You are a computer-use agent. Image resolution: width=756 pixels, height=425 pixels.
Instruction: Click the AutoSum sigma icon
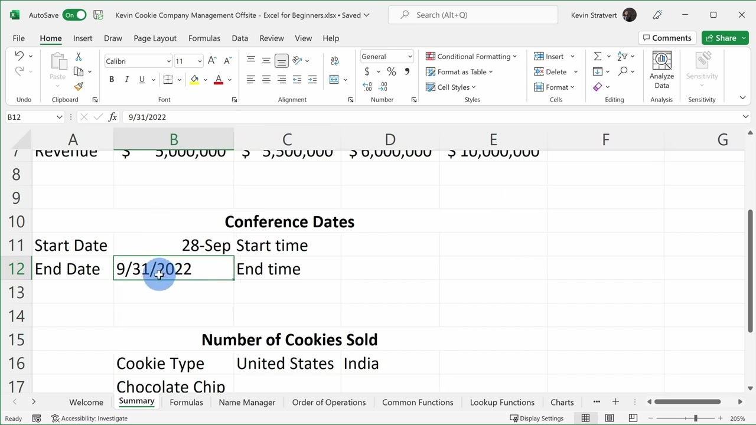pyautogui.click(x=598, y=57)
